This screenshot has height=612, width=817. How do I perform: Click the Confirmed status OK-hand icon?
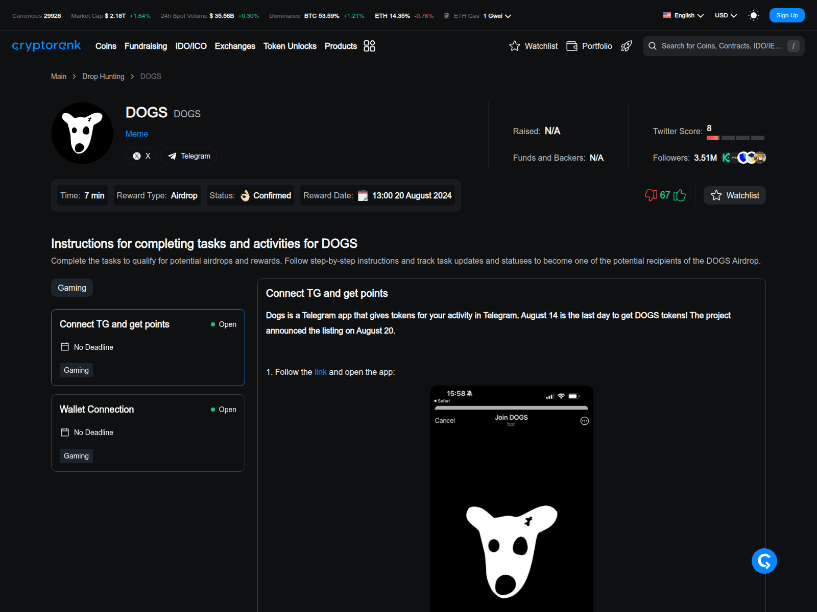coord(245,195)
